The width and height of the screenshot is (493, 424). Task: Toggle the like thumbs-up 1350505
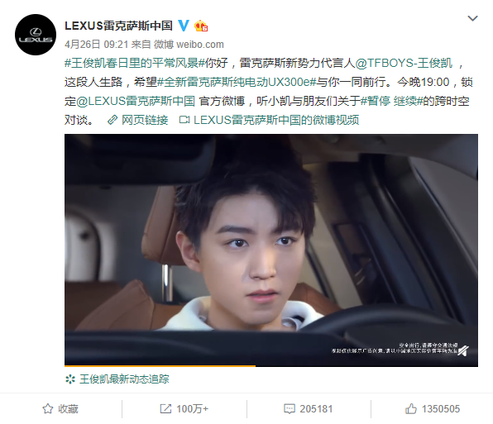point(433,408)
